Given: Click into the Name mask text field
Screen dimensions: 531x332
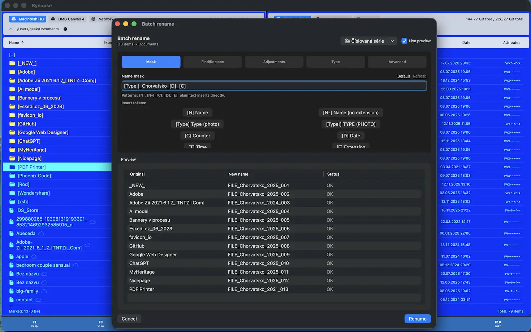Looking at the screenshot, I should tap(274, 86).
